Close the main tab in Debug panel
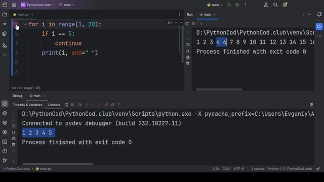 (44, 96)
